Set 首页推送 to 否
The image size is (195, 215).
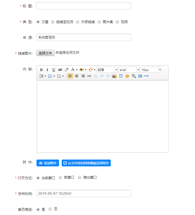[x=50, y=209]
